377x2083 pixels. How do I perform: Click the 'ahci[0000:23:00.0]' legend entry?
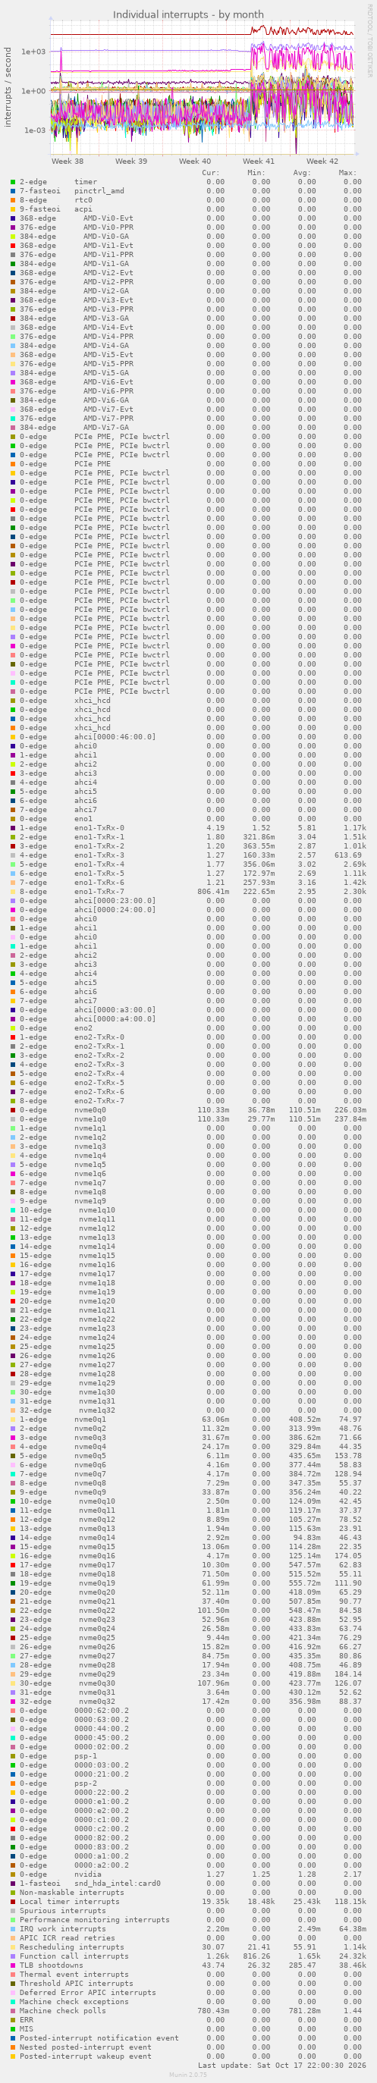[115, 901]
